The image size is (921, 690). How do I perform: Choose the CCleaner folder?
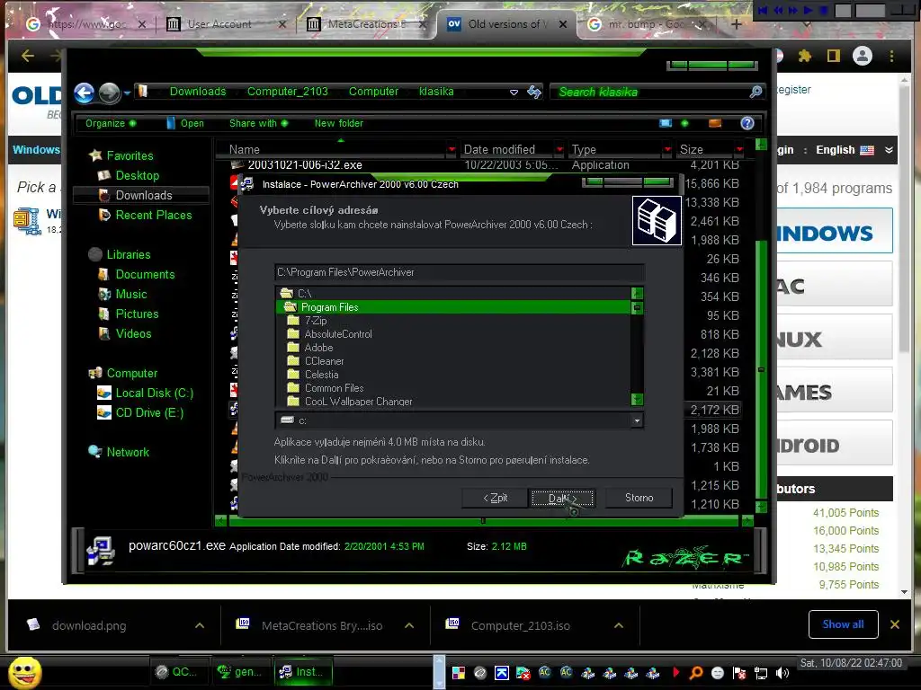click(324, 361)
